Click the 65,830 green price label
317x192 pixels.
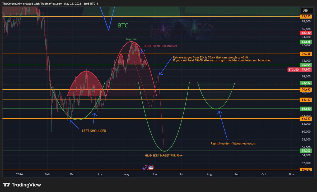pyautogui.click(x=306, y=109)
